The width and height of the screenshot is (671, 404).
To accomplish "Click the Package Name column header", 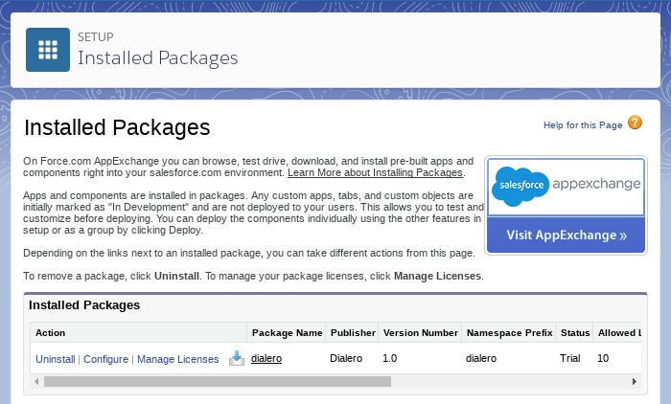I will pos(287,332).
